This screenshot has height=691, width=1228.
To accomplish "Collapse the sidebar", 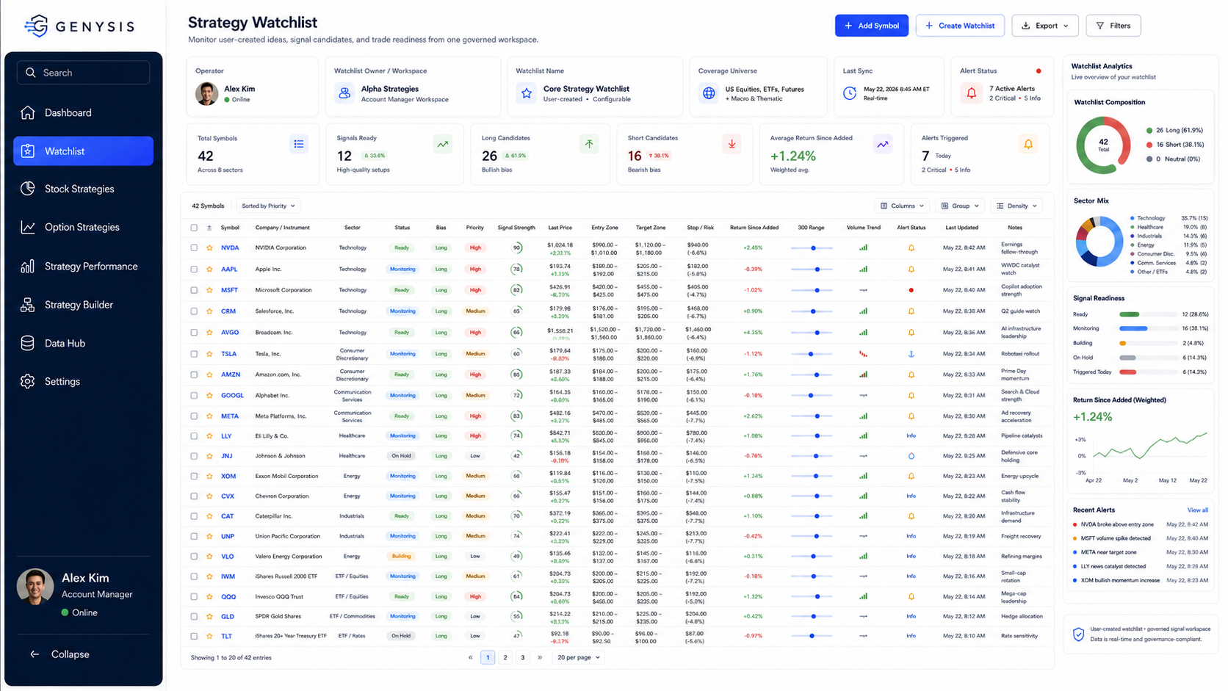I will (x=60, y=654).
